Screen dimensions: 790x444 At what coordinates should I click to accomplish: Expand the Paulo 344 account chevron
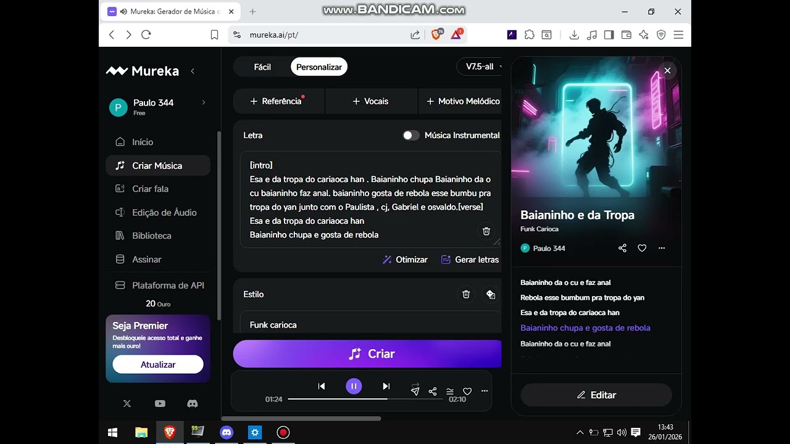click(204, 102)
